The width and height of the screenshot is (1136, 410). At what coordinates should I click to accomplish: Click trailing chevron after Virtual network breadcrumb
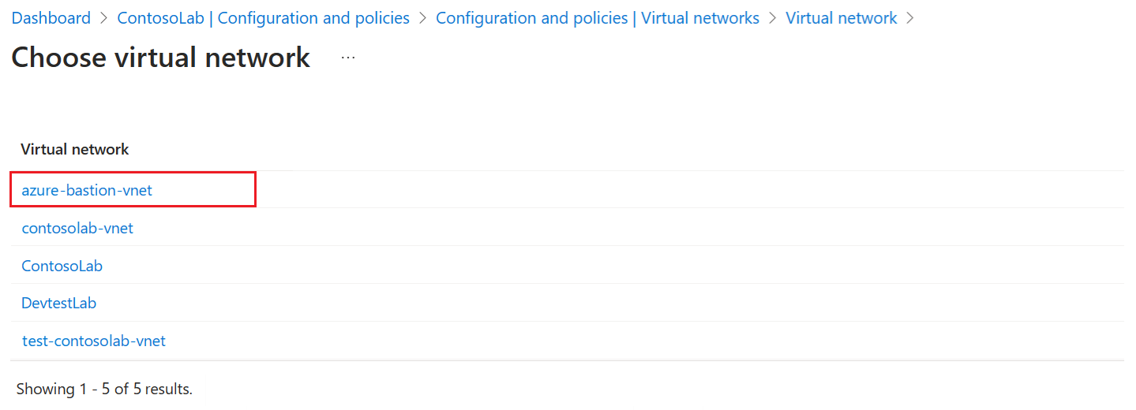point(910,17)
